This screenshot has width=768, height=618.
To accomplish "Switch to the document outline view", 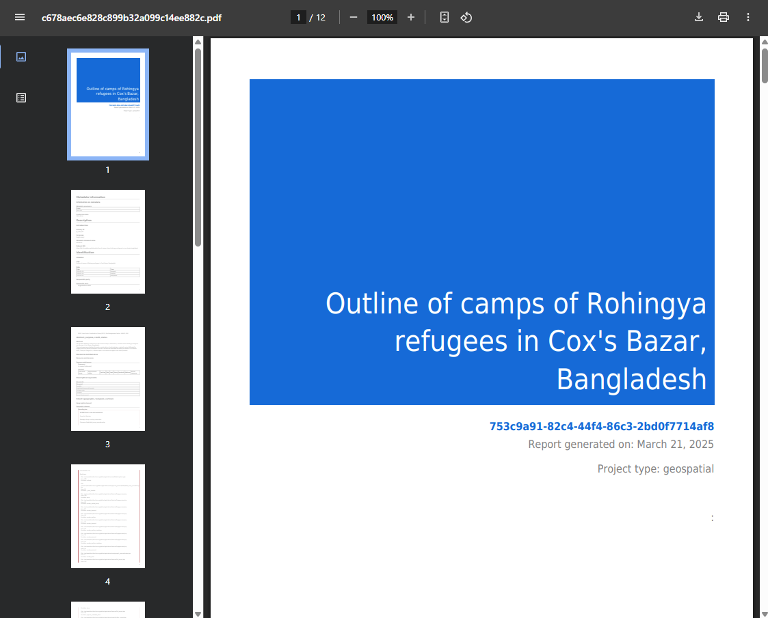I will pyautogui.click(x=21, y=98).
